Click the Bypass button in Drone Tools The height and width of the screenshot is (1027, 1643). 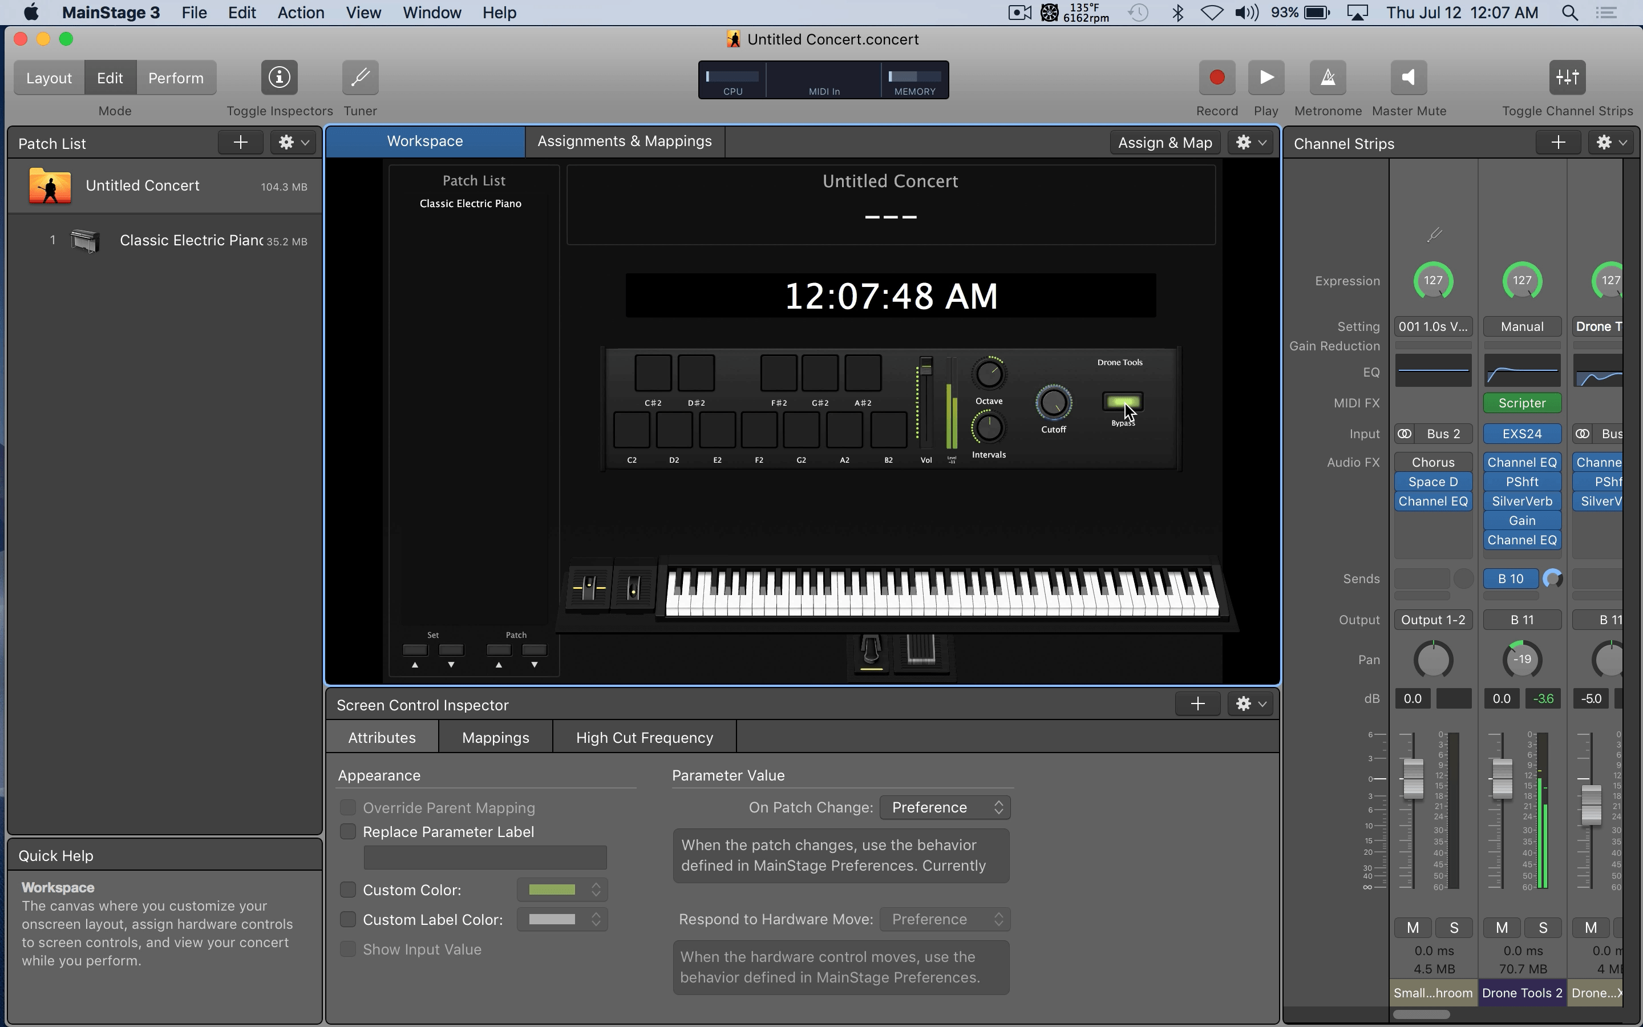(x=1122, y=402)
